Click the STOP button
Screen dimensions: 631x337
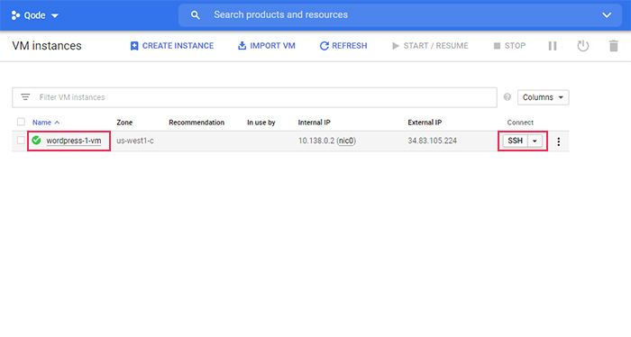pyautogui.click(x=509, y=46)
